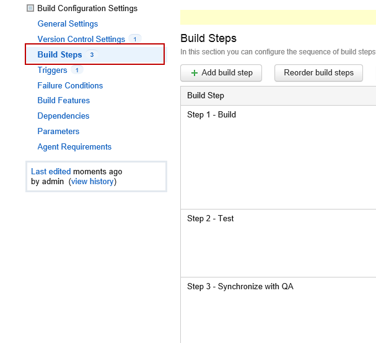Go to Agent Requirements

tap(74, 147)
